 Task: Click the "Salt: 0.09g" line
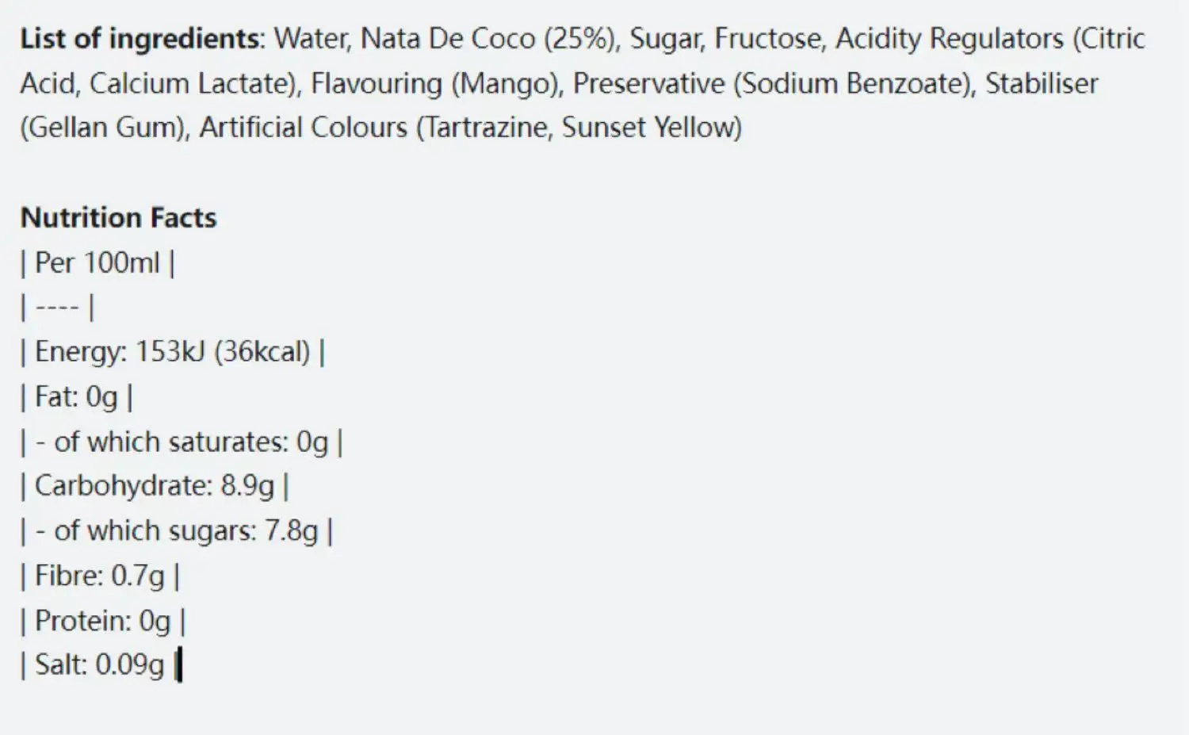[x=99, y=664]
